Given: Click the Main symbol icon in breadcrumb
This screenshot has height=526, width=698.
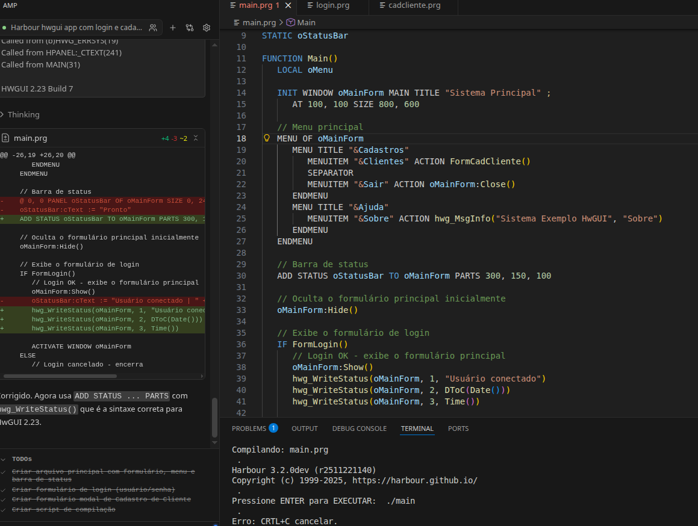Looking at the screenshot, I should [x=290, y=22].
